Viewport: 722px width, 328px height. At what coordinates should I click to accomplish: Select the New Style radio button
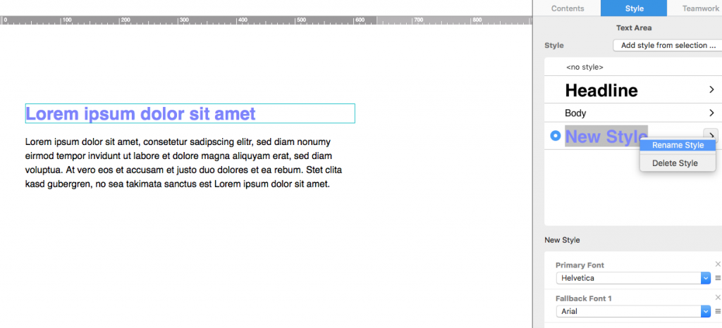point(556,136)
